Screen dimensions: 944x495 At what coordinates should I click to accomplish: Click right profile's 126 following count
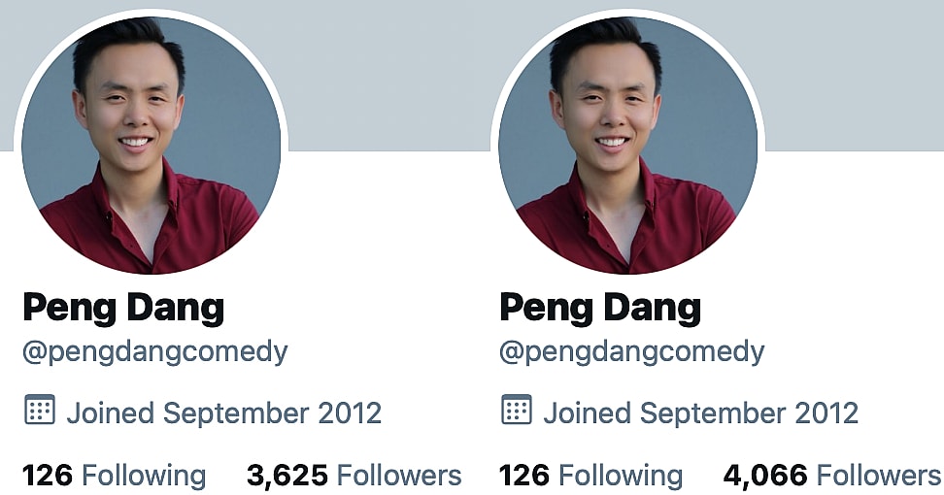pos(524,476)
